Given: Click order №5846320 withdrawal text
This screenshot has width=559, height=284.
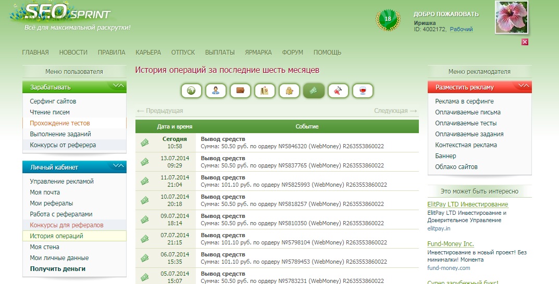Looking at the screenshot, I should click(x=292, y=146).
